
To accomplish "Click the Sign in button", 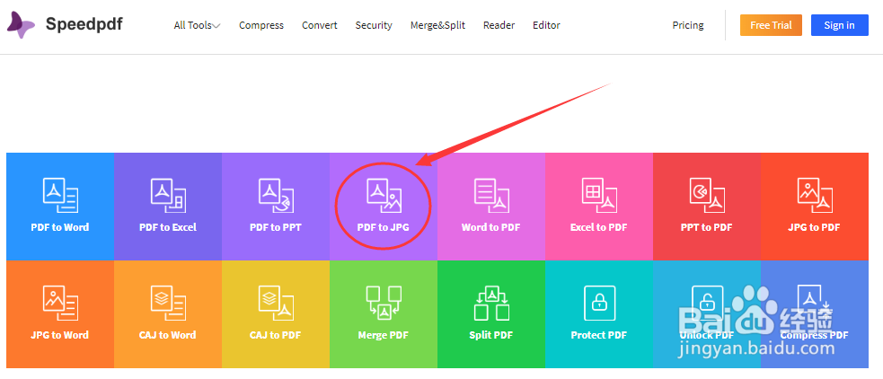I will [840, 25].
